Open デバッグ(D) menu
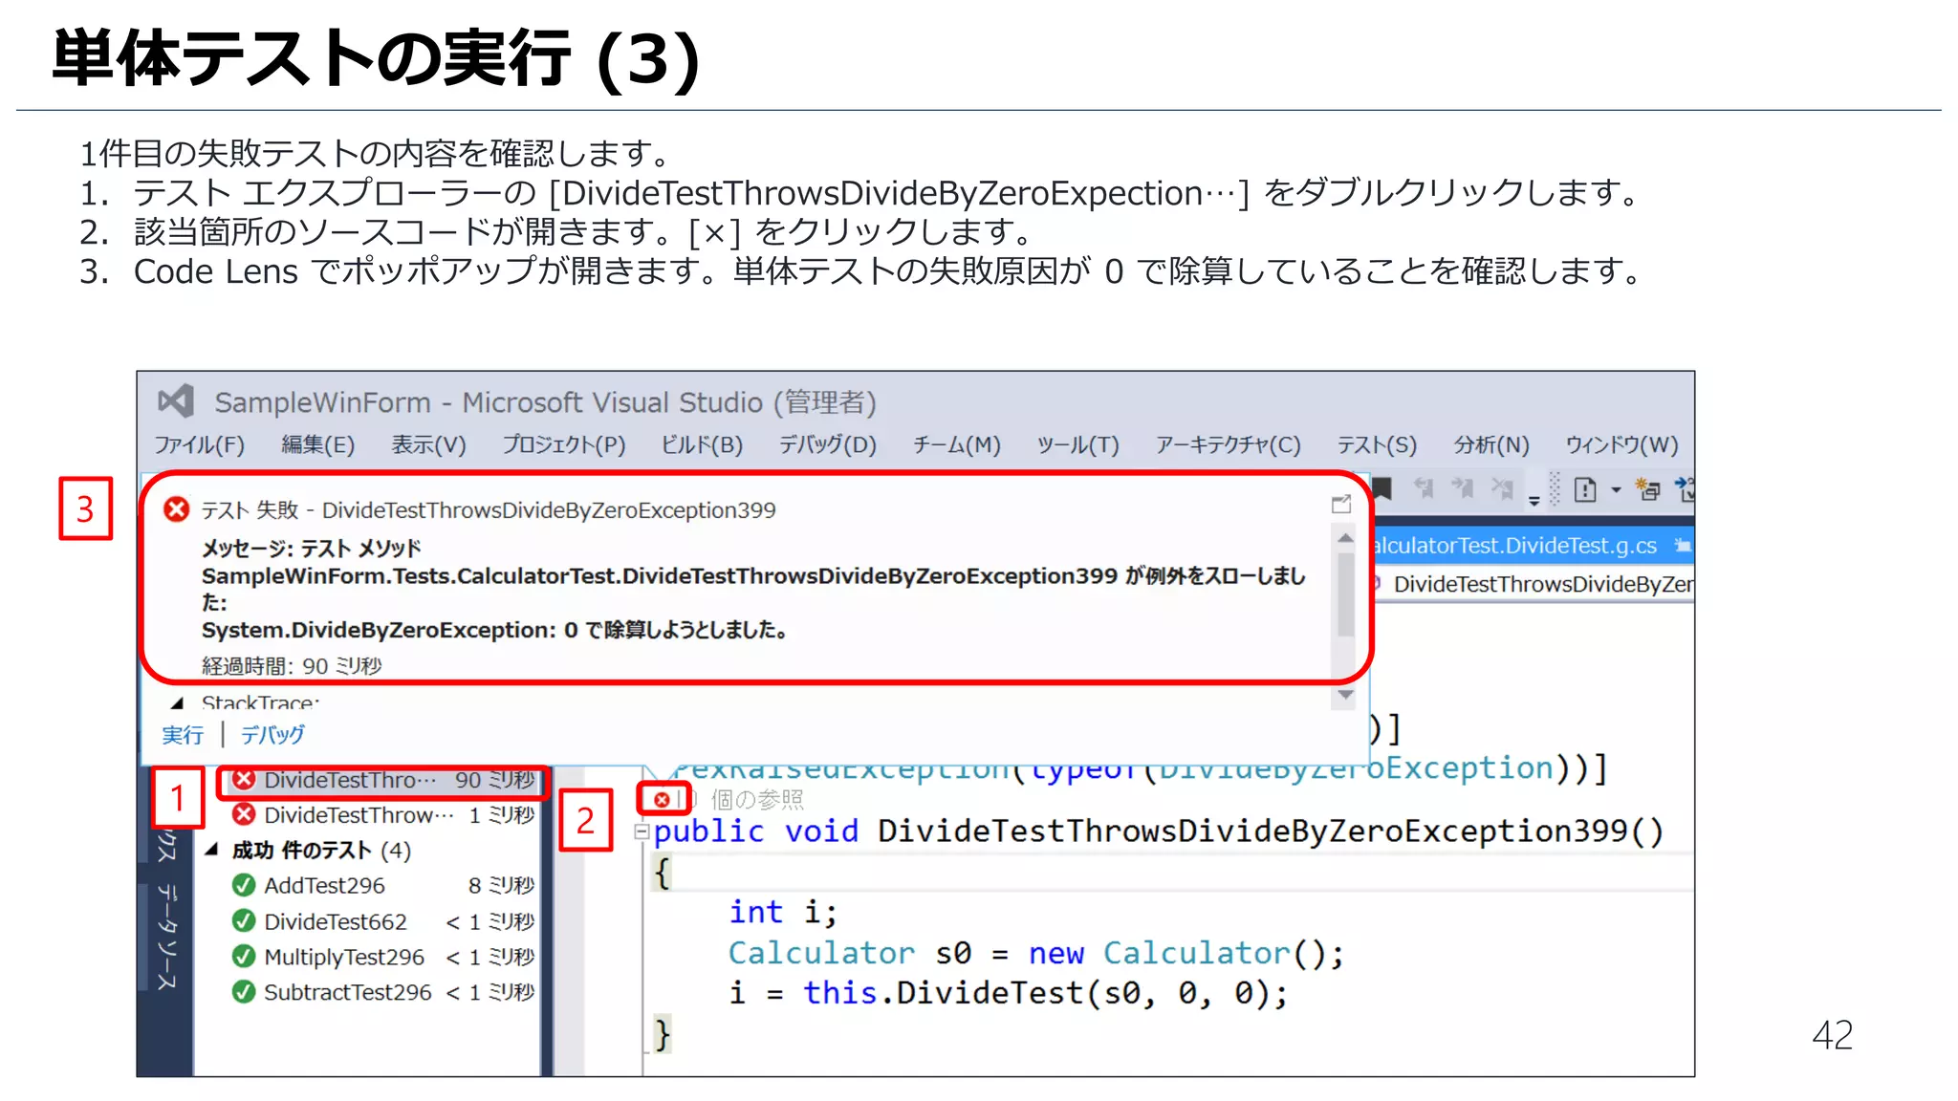1958x1101 pixels. [827, 444]
